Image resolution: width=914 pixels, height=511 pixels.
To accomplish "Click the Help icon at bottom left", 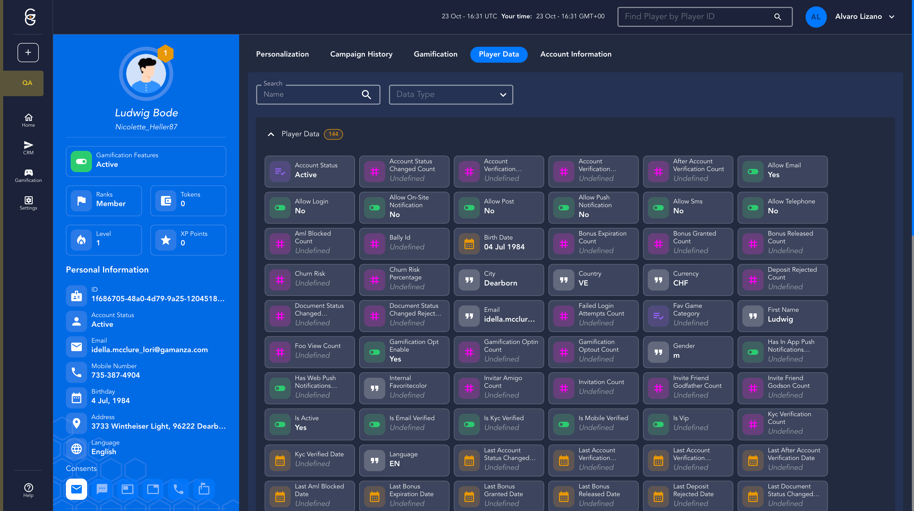I will (28, 490).
